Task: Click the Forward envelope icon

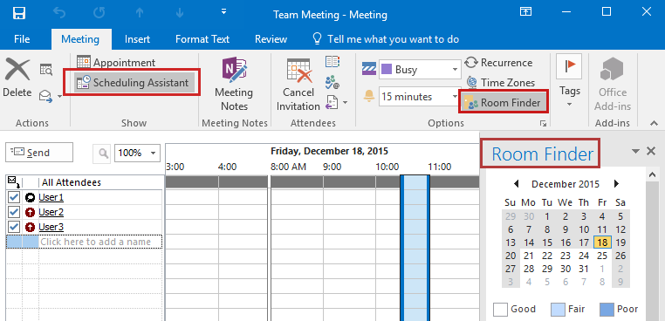Action: pos(45,96)
